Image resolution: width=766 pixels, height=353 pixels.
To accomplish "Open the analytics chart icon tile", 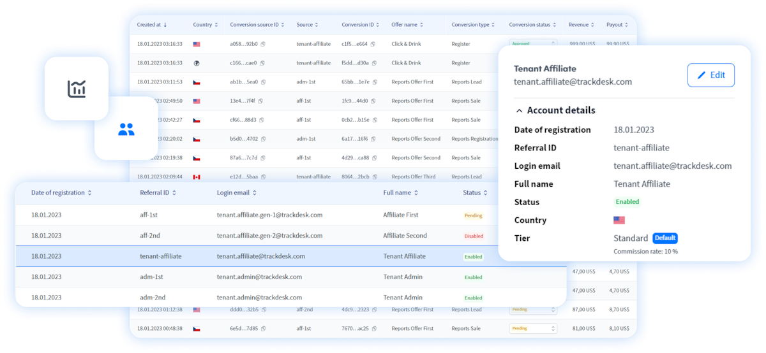I will tap(77, 89).
